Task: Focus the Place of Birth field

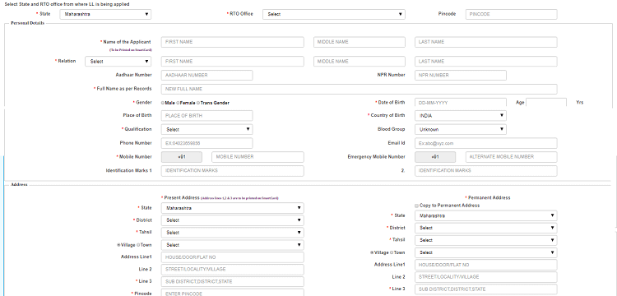Action: pyautogui.click(x=207, y=116)
